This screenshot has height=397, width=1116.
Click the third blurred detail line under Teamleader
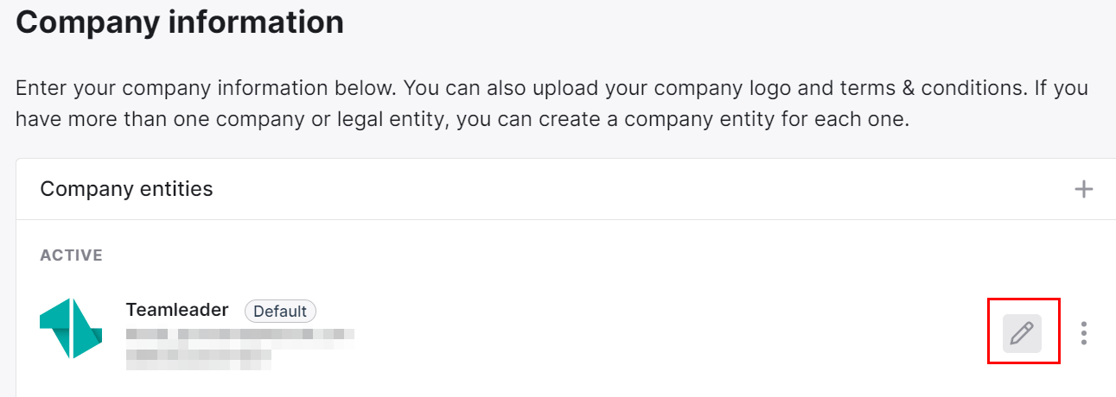199,359
